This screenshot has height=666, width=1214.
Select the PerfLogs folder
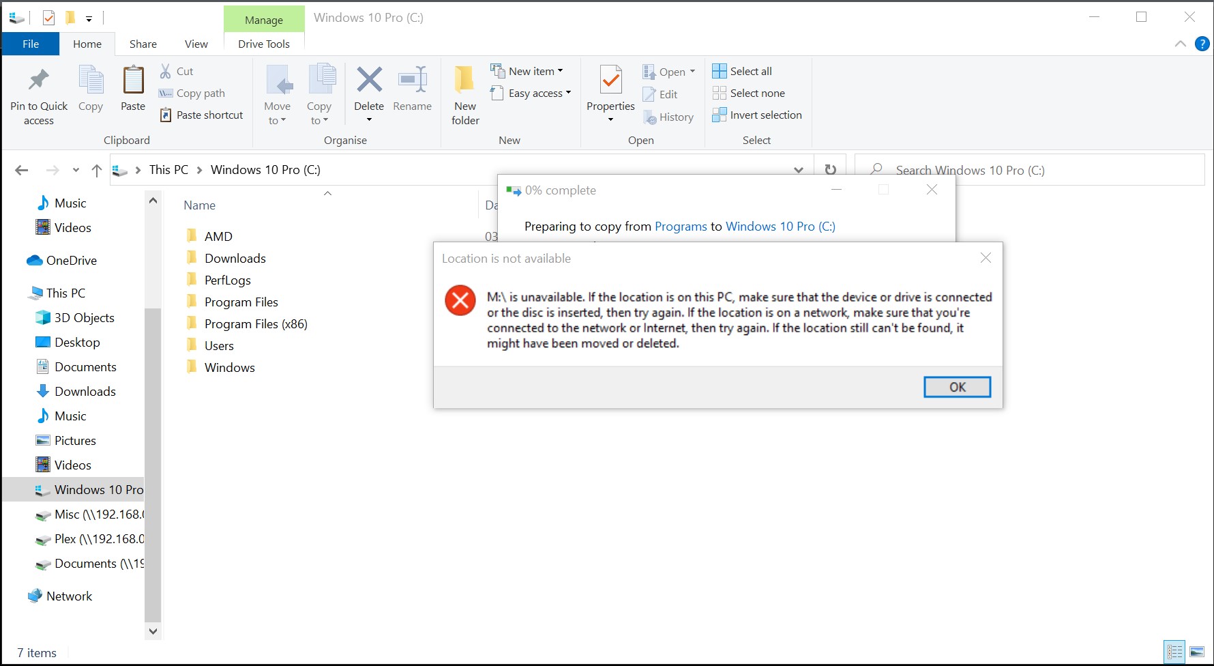tap(227, 280)
